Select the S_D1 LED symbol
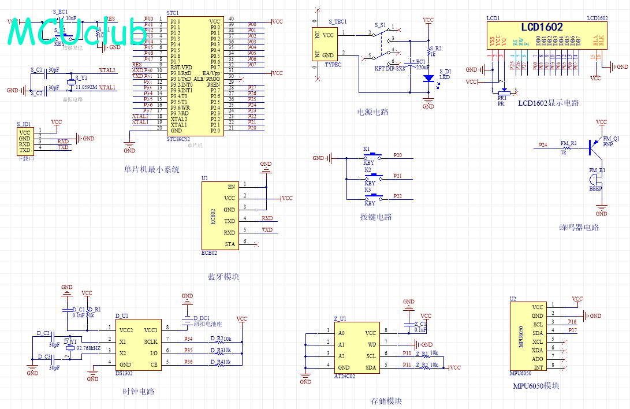630x409 pixels. [428, 77]
